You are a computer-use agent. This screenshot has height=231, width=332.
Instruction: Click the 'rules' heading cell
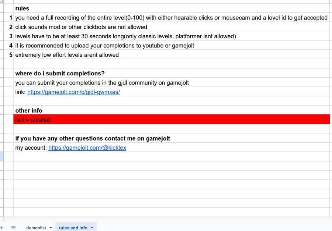tap(22, 8)
